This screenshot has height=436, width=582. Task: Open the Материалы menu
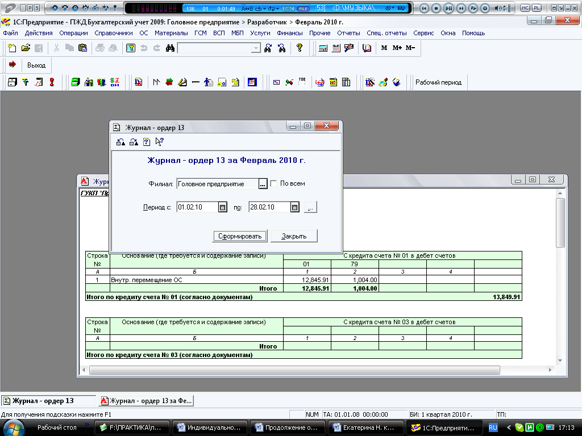[x=171, y=33]
